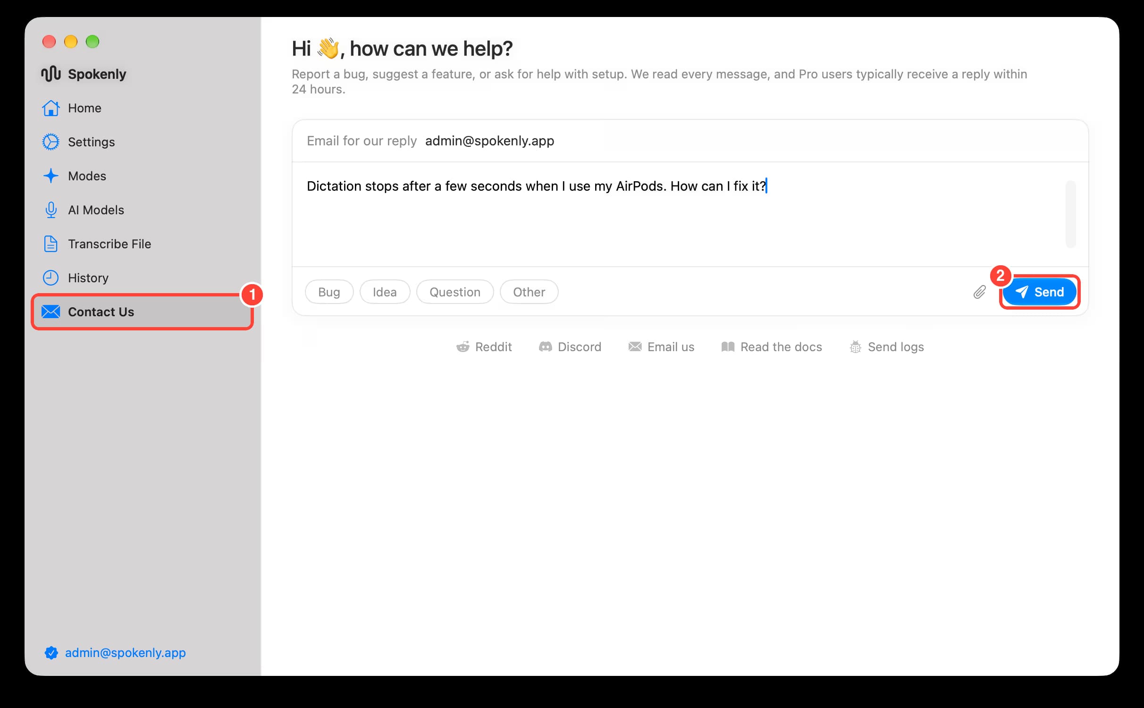
Task: Tag the message as Question
Action: 455,292
